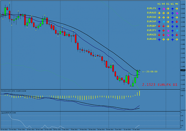Click the EURGBP H1 red down arrow
Image resolution: width=186 pixels, height=131 pixels.
point(159,26)
